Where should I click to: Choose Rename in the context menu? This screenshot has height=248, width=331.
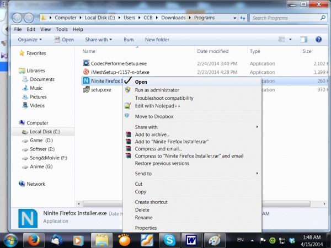192,218
